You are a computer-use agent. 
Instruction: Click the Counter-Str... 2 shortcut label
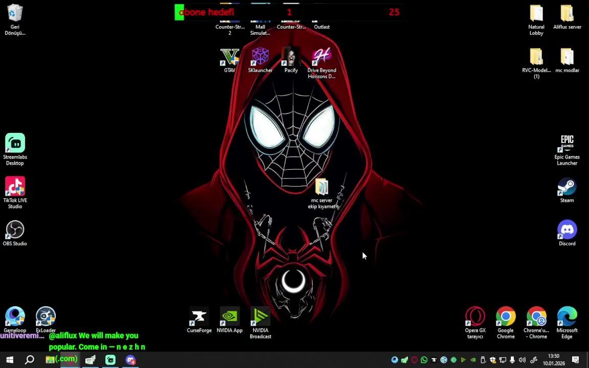230,30
